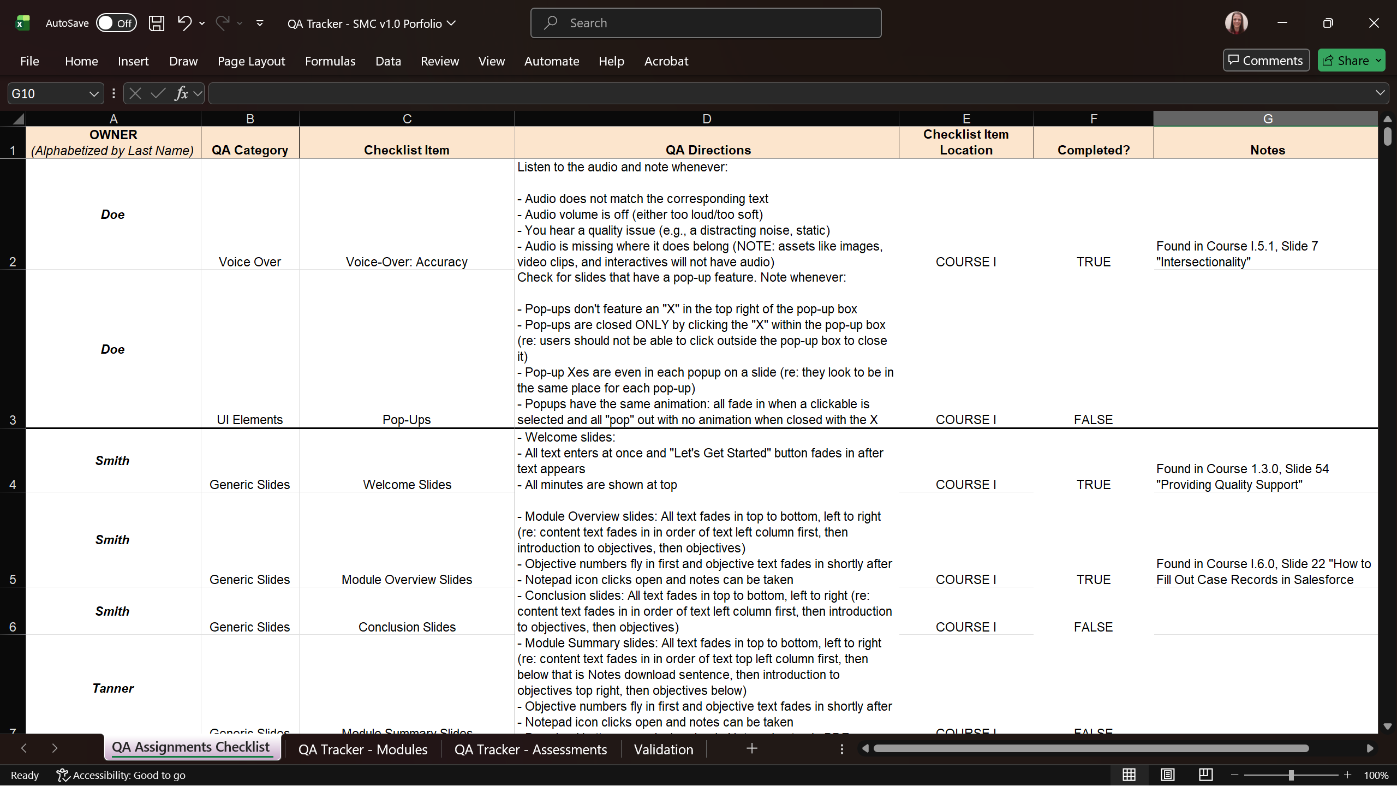
Task: Click vertical scrollbar up arrow
Action: [1388, 119]
